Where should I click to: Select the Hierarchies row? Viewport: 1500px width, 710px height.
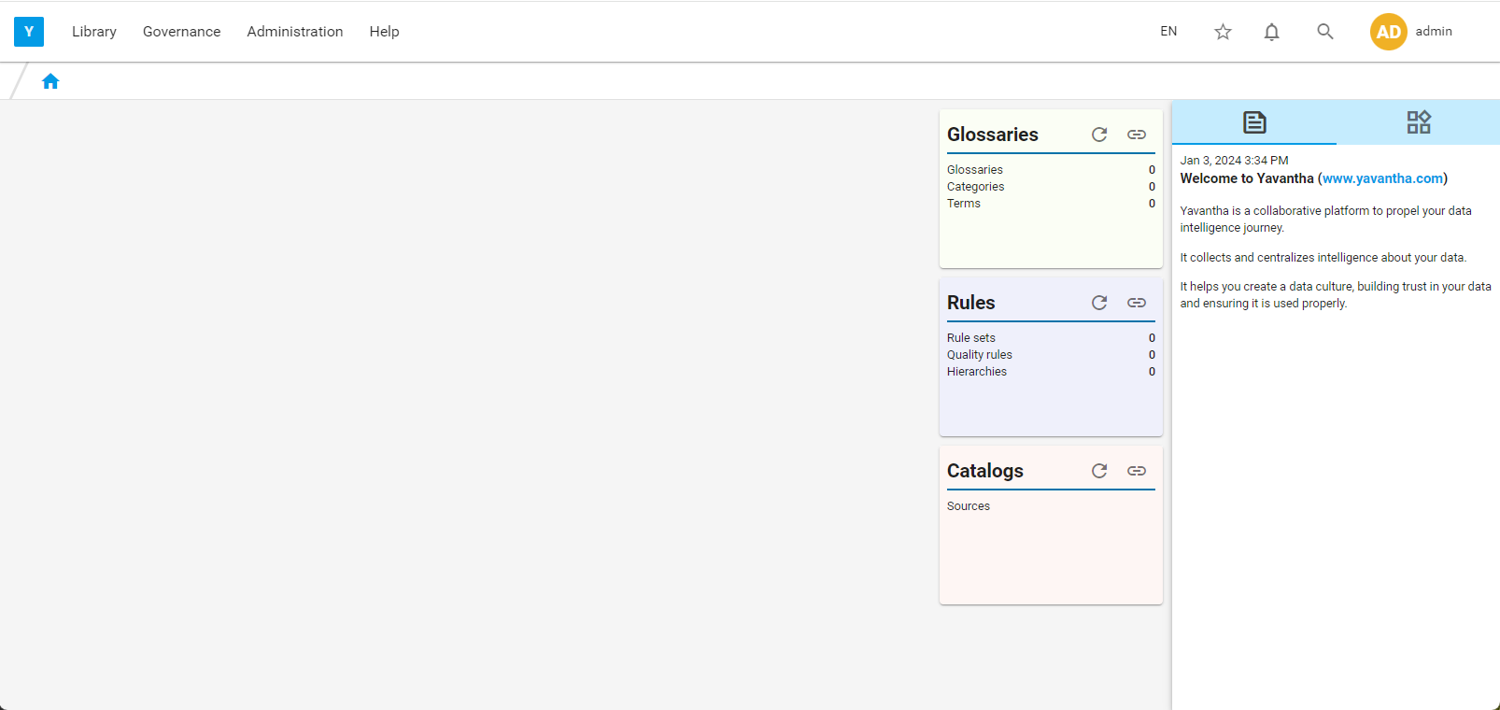point(1051,372)
